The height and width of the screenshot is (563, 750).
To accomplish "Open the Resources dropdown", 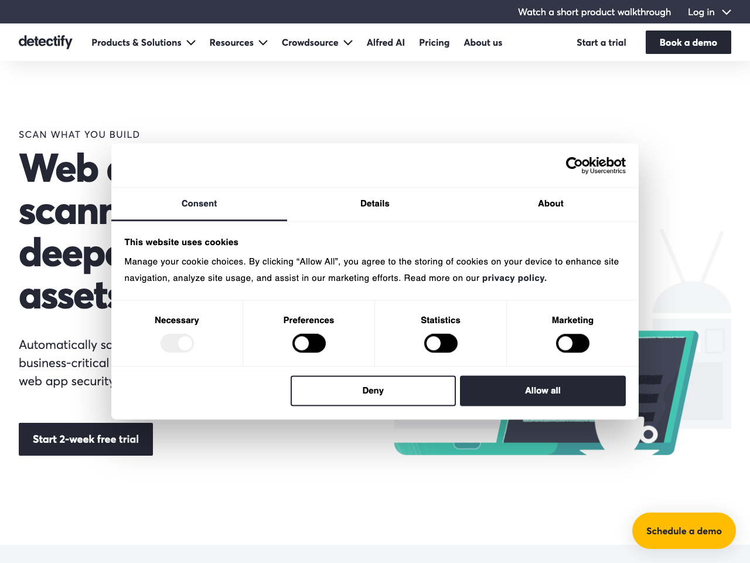I will [x=238, y=42].
